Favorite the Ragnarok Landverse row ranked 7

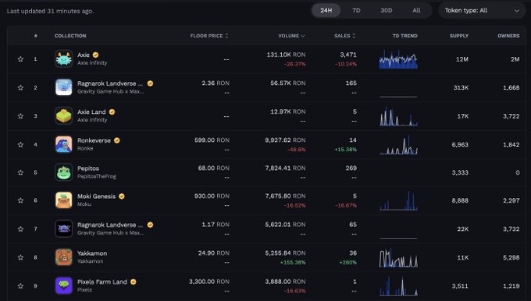[x=20, y=229]
